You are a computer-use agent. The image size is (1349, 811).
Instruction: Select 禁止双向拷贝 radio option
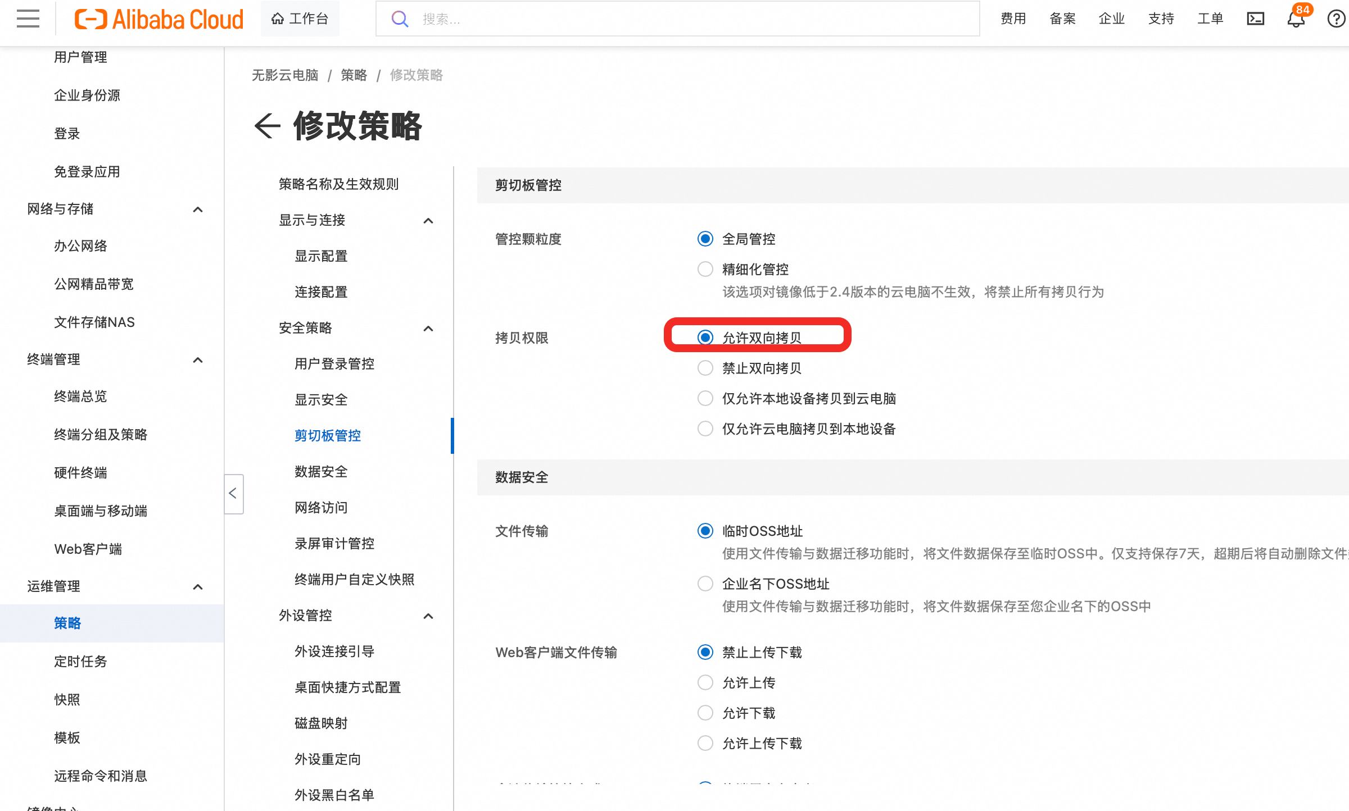[705, 368]
